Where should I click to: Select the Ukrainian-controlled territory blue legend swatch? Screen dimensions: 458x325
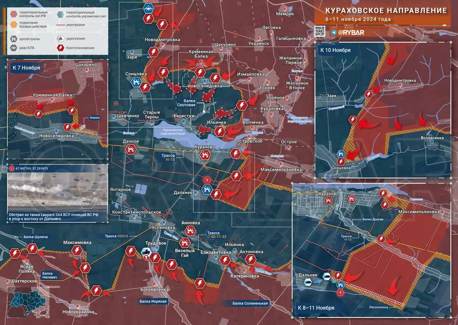[61, 14]
